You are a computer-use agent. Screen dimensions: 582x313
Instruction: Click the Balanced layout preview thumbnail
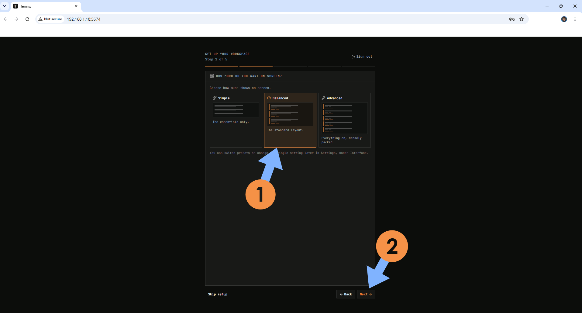click(290, 114)
